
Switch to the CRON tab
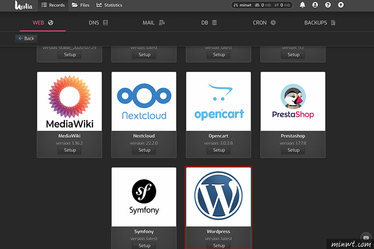(264, 23)
